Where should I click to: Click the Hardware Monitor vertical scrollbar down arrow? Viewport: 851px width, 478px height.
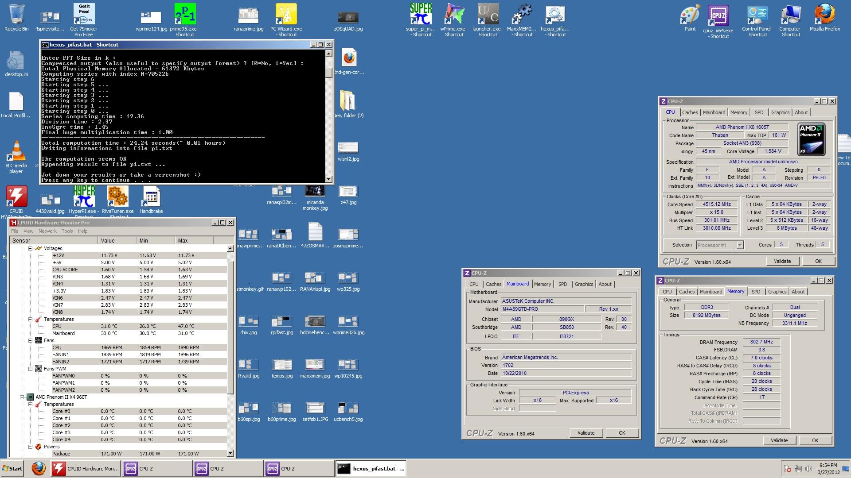click(x=230, y=453)
